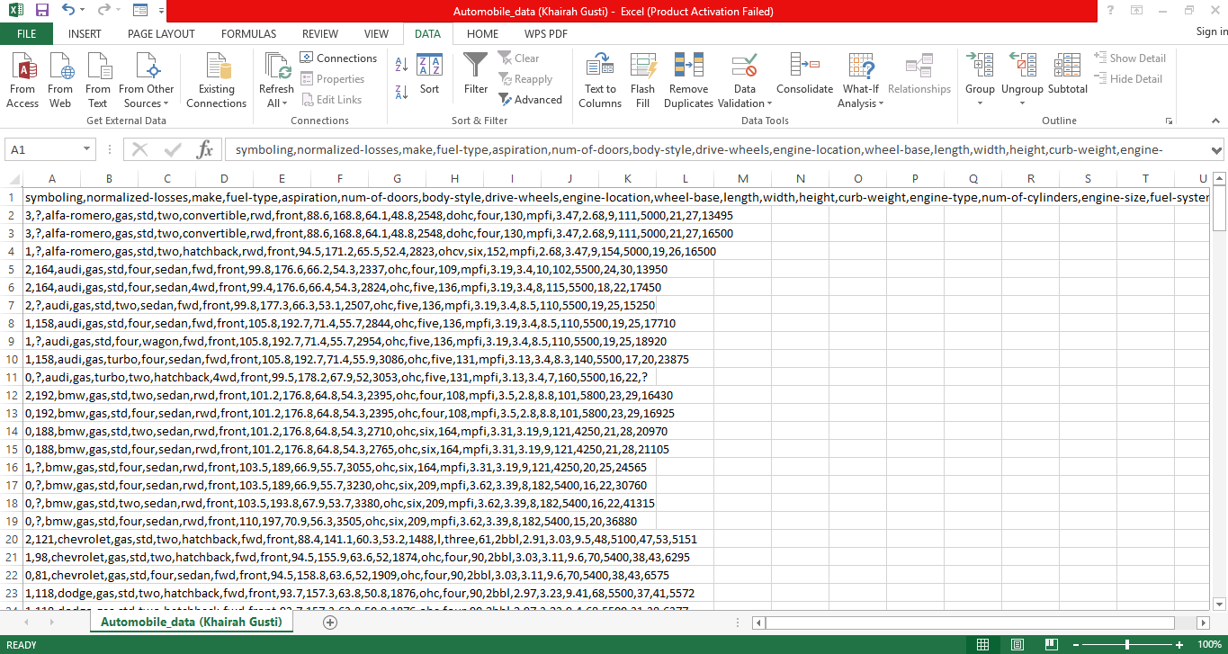
Task: Add a new sheet
Action: 330,622
